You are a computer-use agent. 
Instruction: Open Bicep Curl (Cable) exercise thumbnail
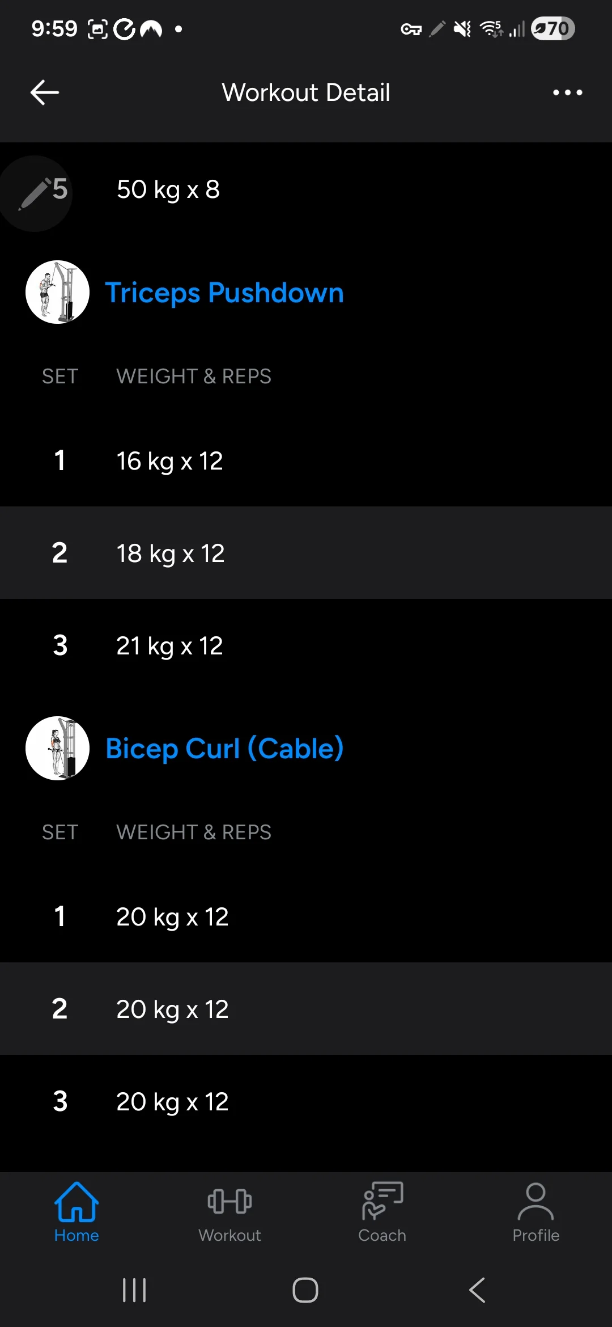pos(57,748)
